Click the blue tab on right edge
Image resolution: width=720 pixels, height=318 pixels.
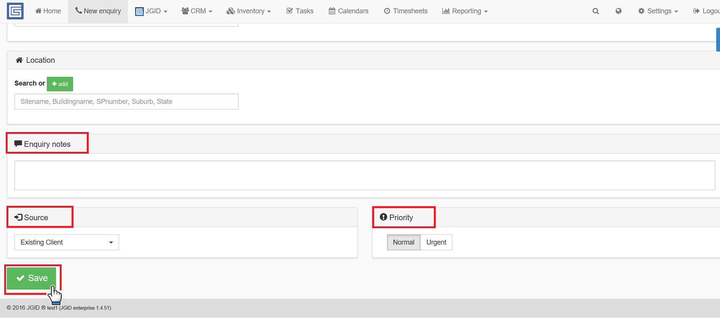pos(718,40)
